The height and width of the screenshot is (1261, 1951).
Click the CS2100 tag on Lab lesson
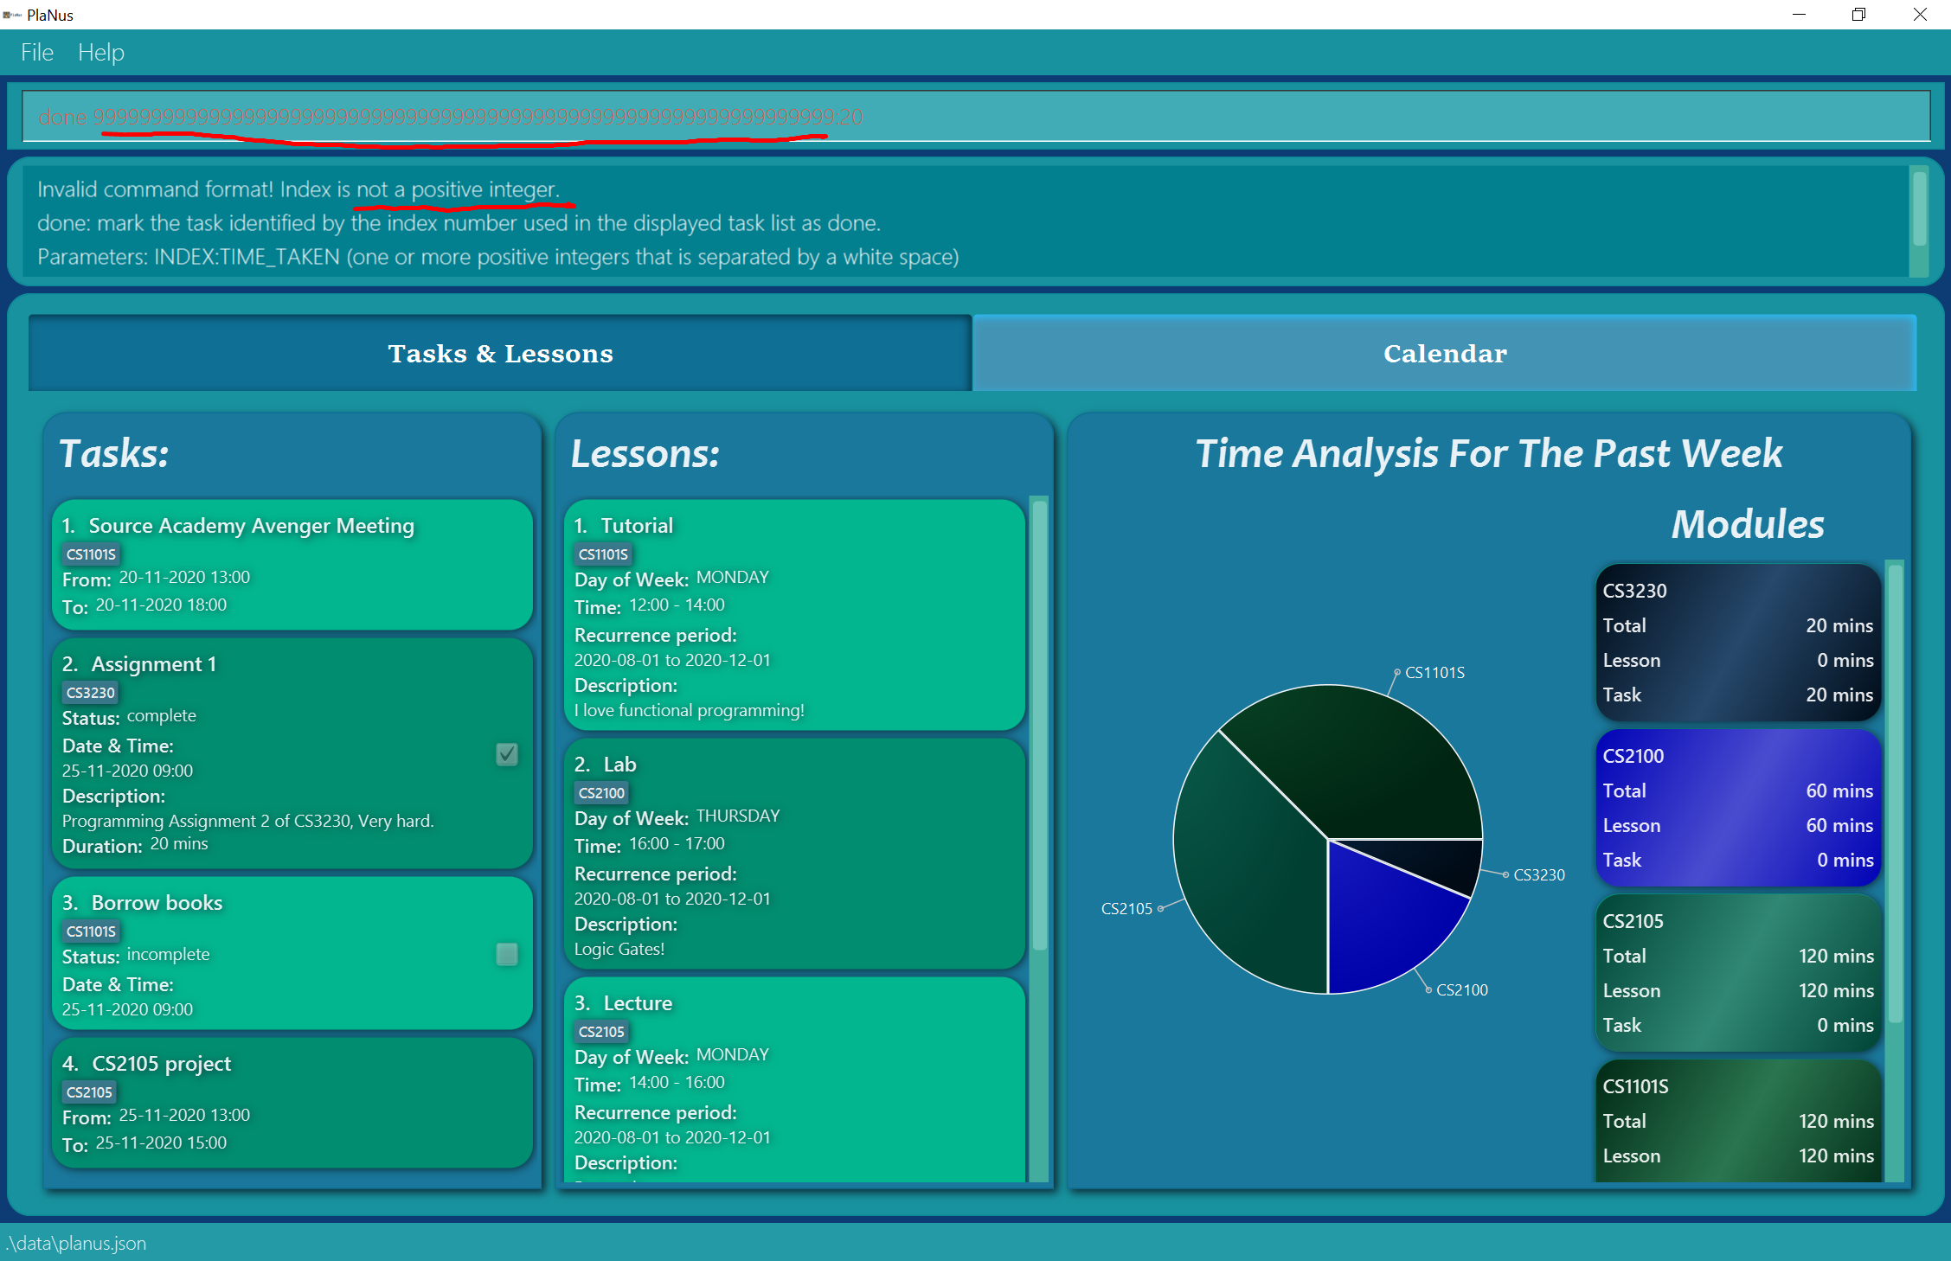(x=601, y=793)
